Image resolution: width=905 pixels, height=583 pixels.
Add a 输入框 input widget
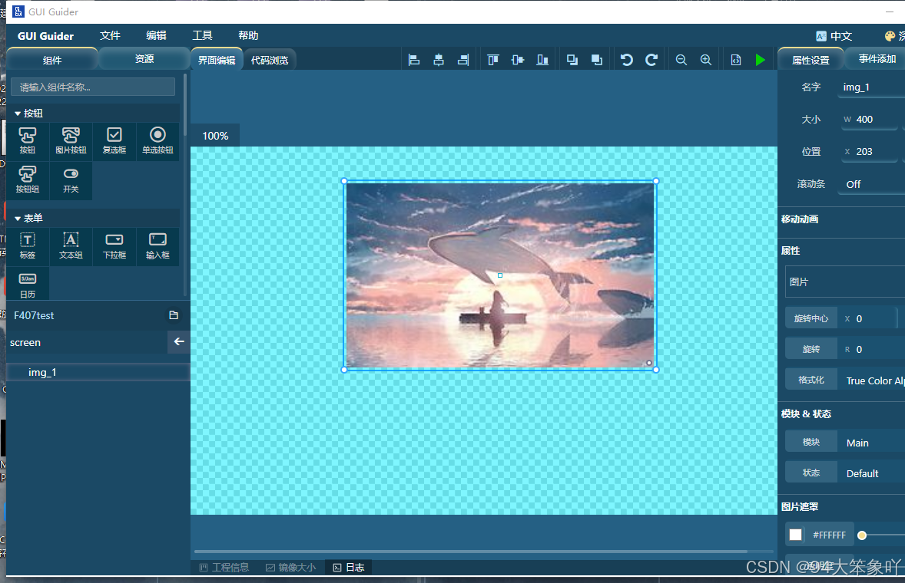157,246
